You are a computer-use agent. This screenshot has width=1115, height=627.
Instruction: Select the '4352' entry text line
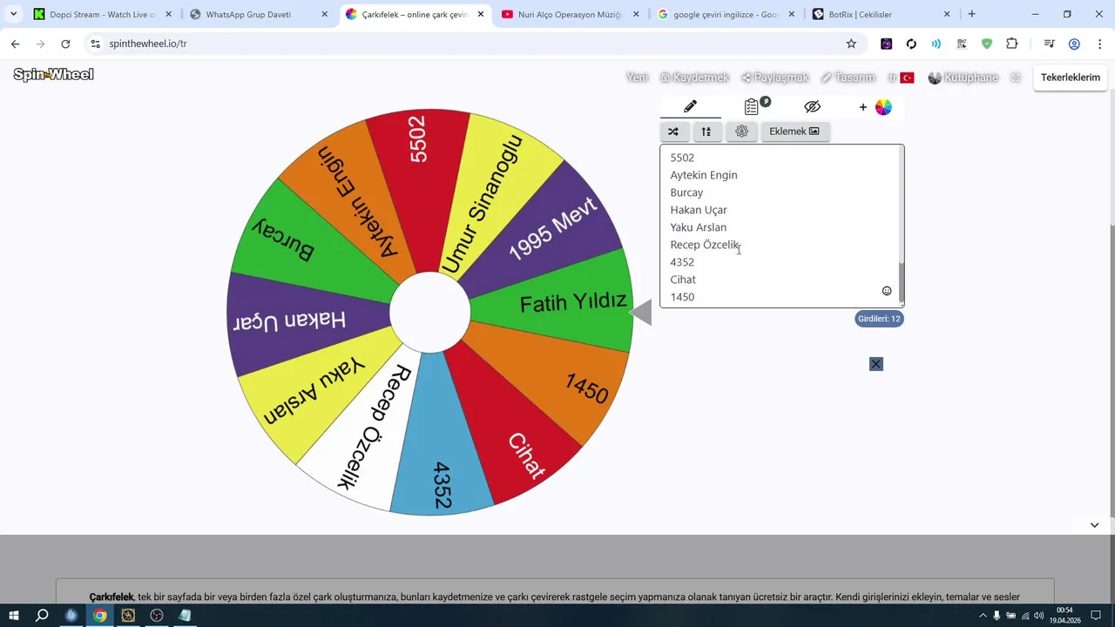[x=682, y=262]
